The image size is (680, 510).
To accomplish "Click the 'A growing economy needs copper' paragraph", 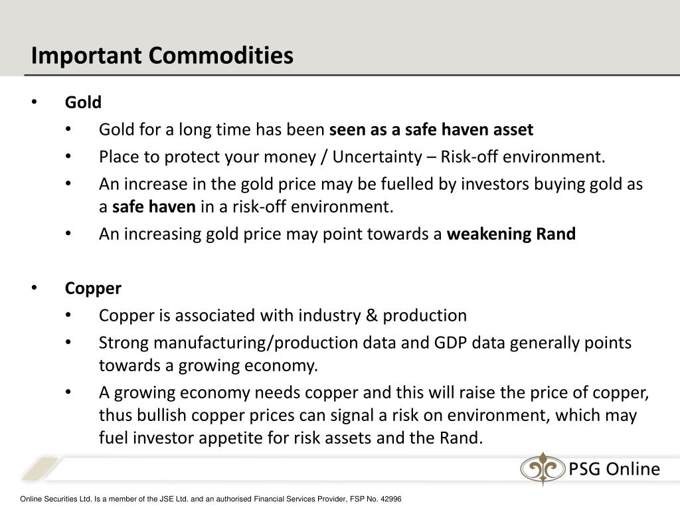I will (x=374, y=415).
